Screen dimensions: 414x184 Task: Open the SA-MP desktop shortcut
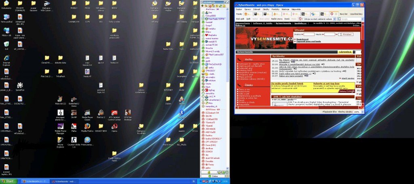(x=74, y=114)
